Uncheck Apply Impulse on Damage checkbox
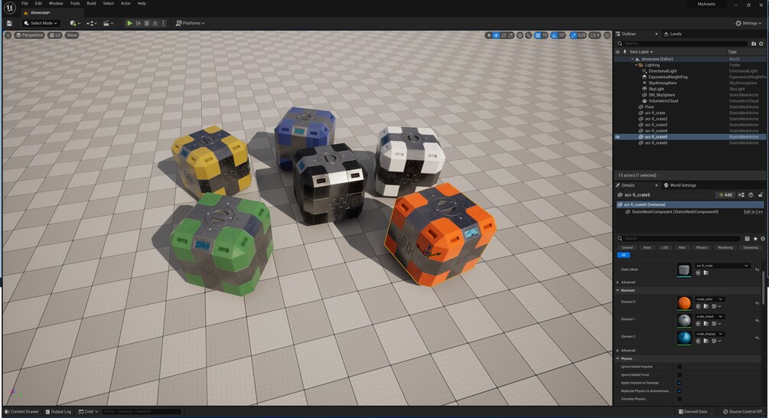This screenshot has width=769, height=418. (x=679, y=383)
